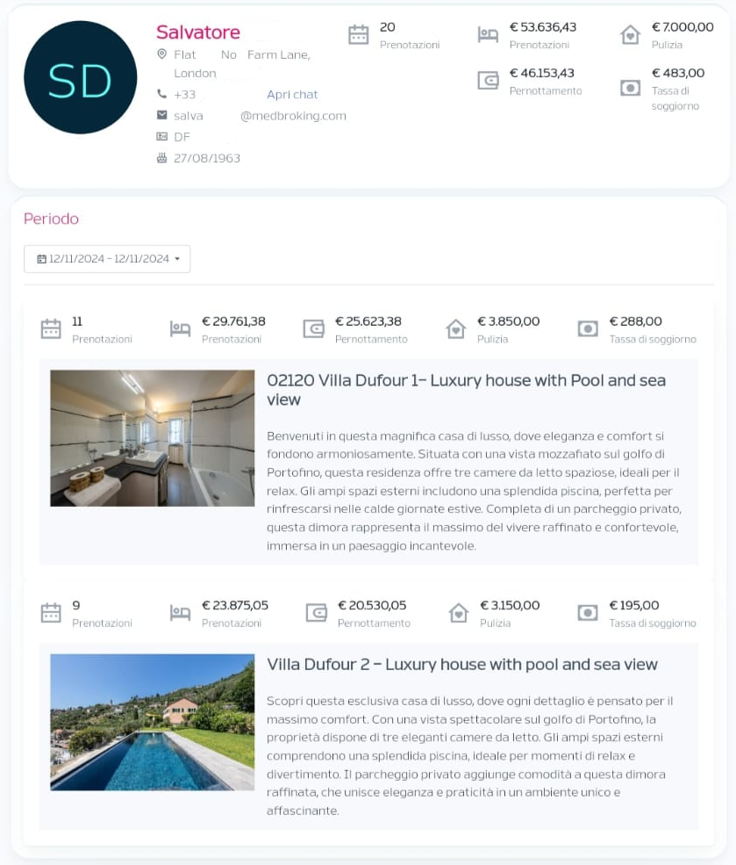Click the wallet icon for the Pernottamento total
Viewport: 736px width, 865px height.
point(488,81)
